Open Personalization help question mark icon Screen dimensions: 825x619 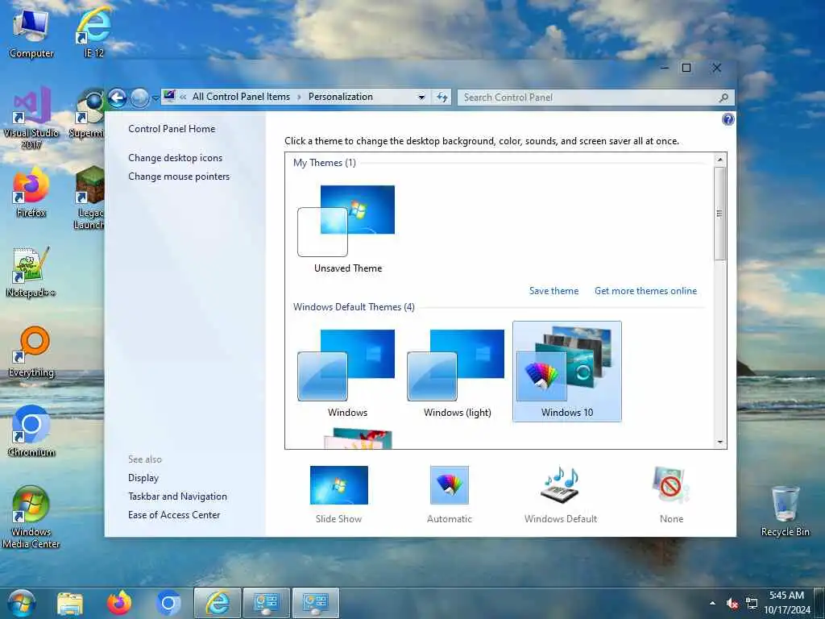point(728,119)
